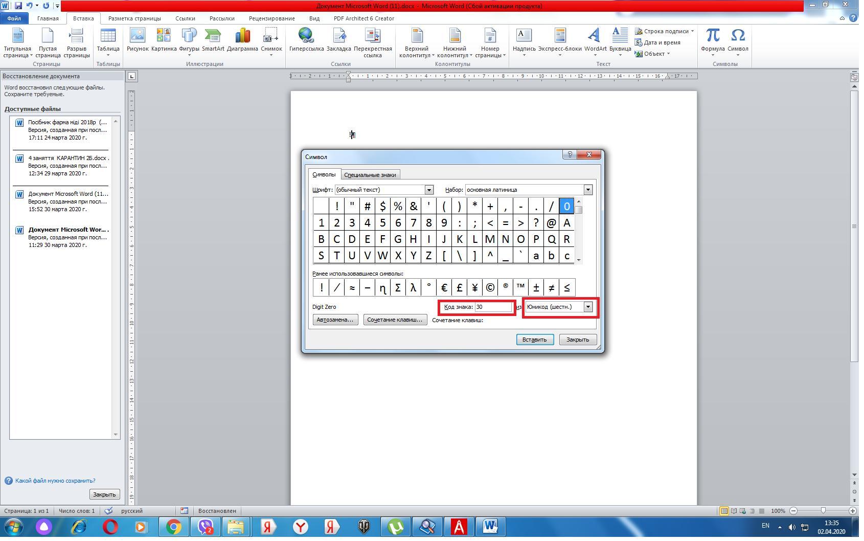Insert a cover page (Титульная страница)
The height and width of the screenshot is (541, 864).
[x=17, y=43]
